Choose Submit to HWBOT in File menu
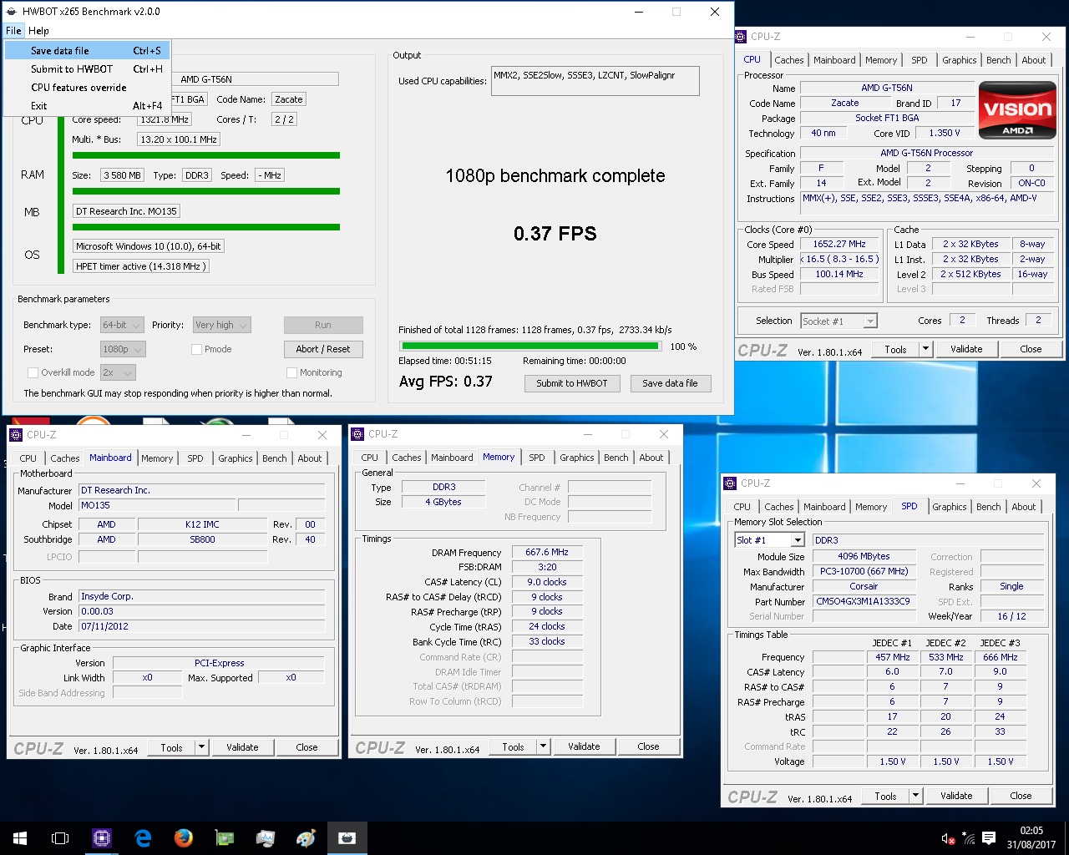The width and height of the screenshot is (1069, 855). (88, 69)
